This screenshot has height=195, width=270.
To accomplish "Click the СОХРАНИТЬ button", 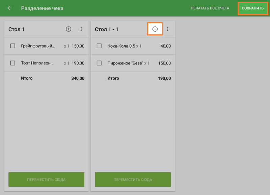I will pos(252,8).
